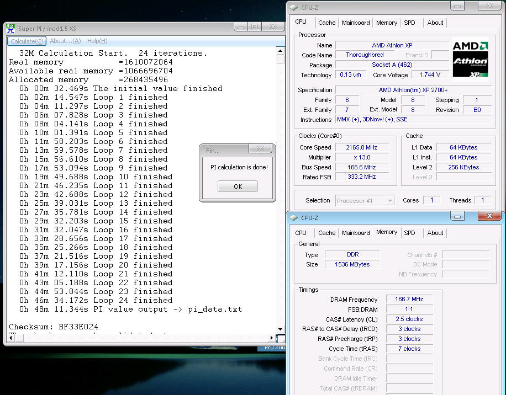Click Super PI horizontal scrollbar right arrow
The image size is (506, 395).
point(272,338)
